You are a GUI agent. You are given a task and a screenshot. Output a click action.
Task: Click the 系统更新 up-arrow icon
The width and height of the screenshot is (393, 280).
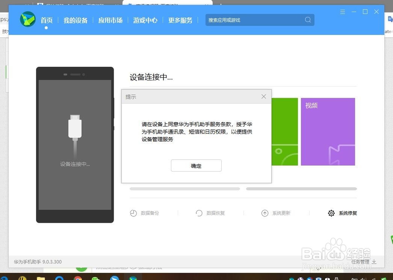click(265, 213)
